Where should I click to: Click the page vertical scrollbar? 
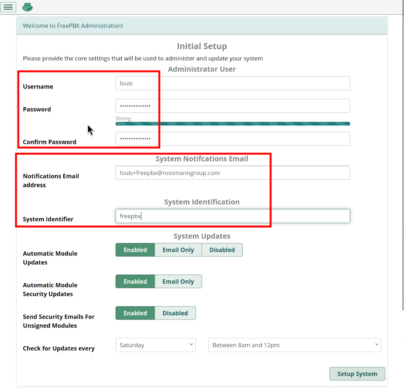pos(403,155)
